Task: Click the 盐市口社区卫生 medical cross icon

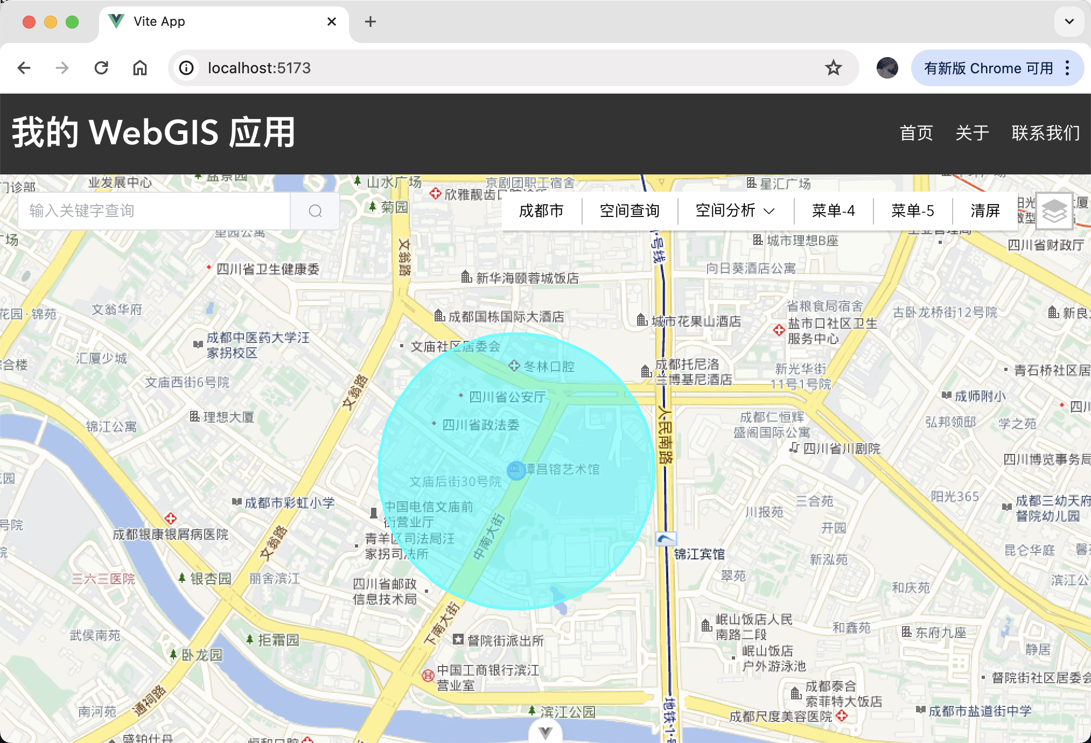Action: tap(779, 330)
